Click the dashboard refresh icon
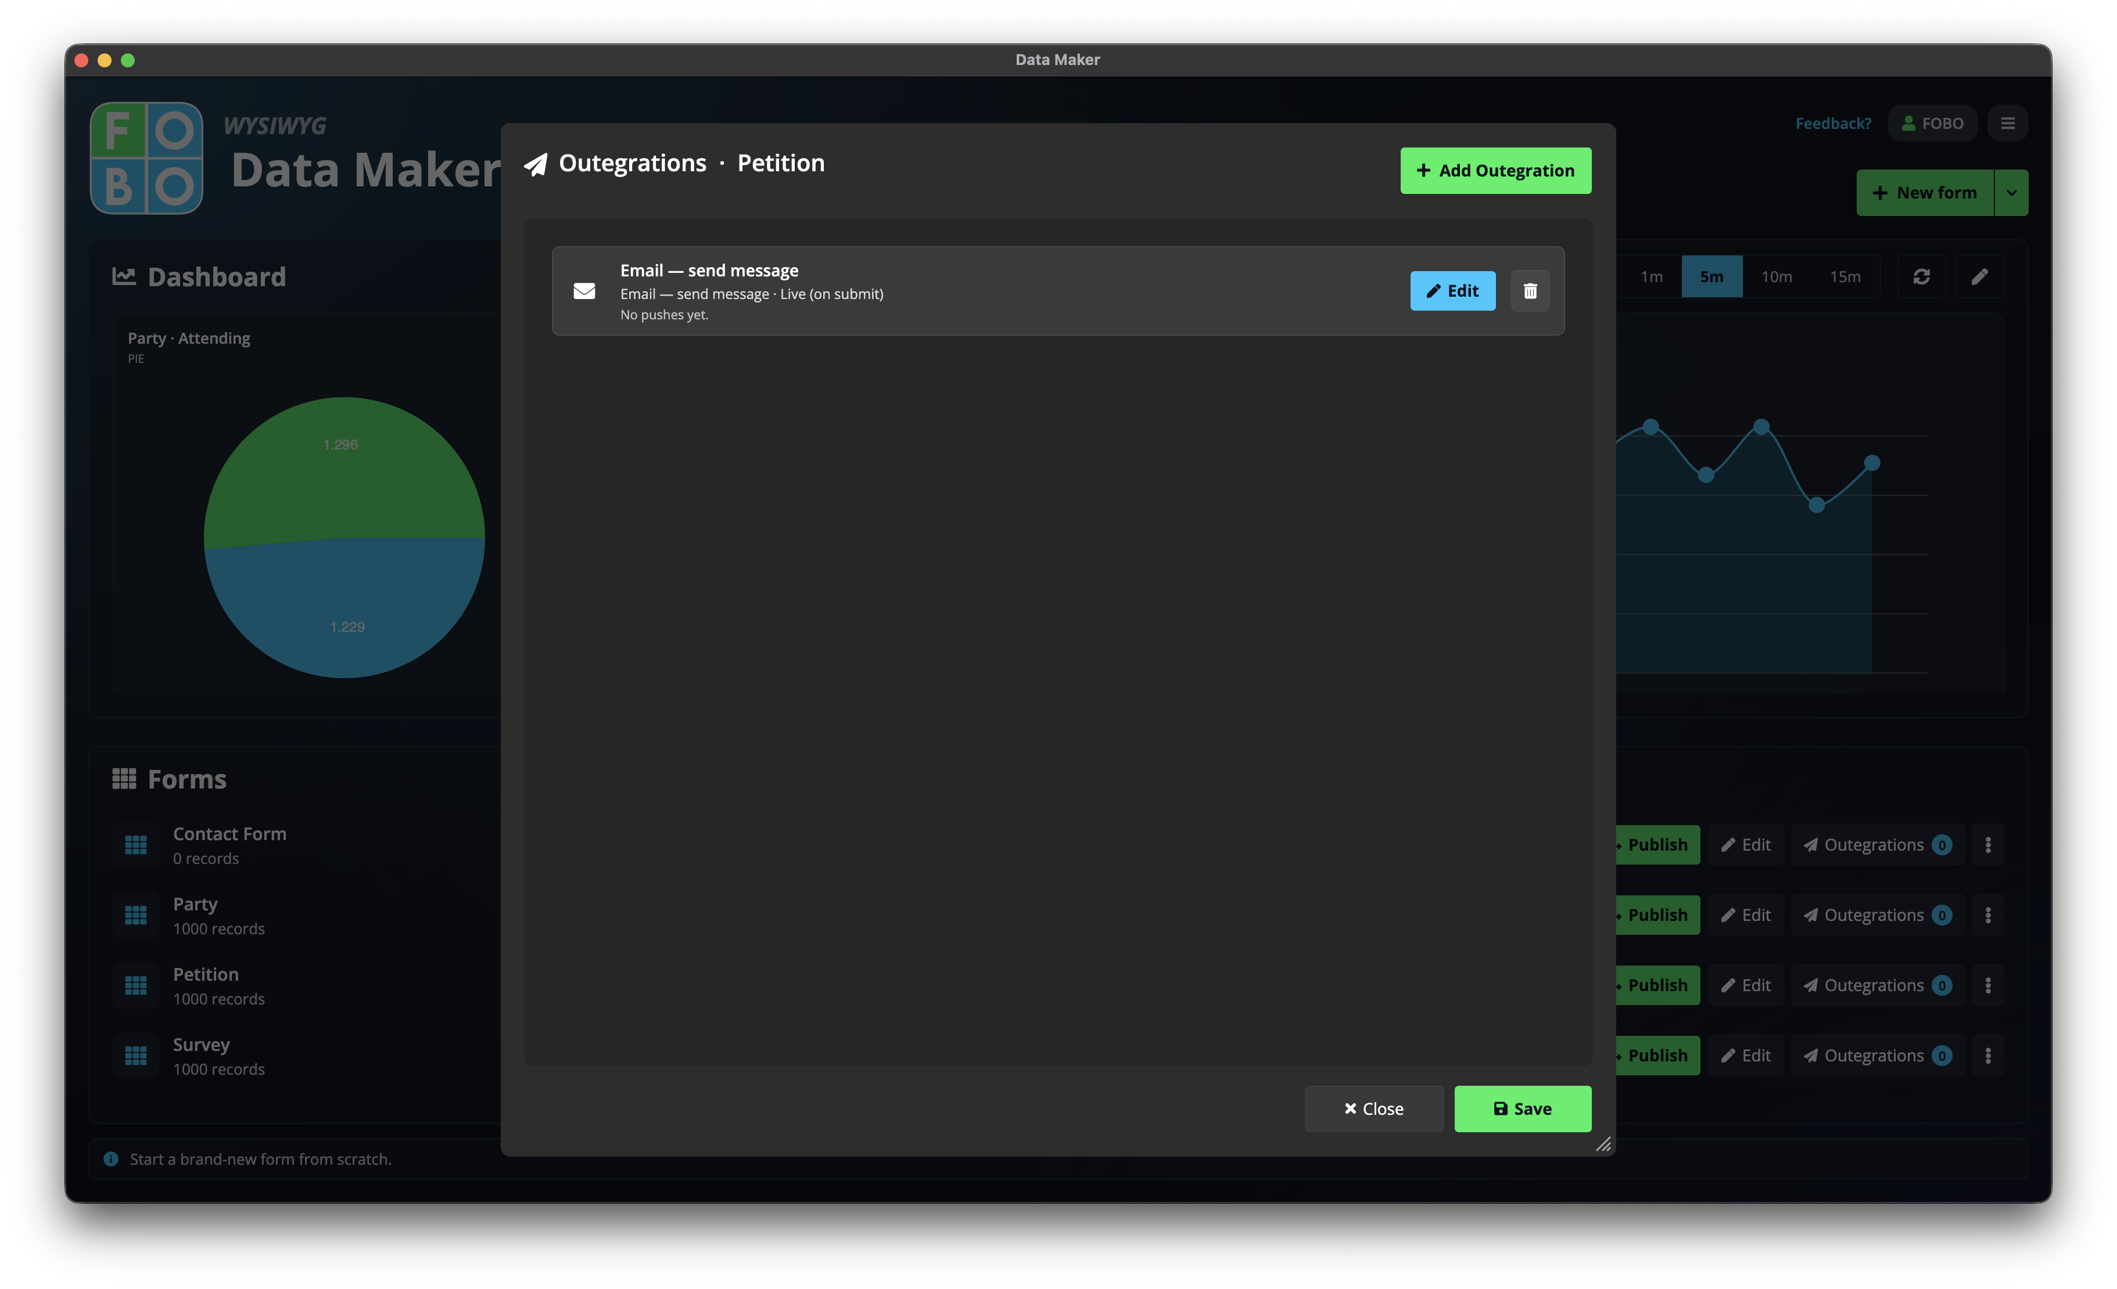This screenshot has height=1289, width=2117. pyautogui.click(x=1922, y=276)
